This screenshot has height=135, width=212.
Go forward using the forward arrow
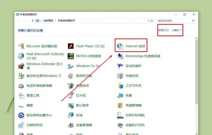pyautogui.click(x=24, y=21)
